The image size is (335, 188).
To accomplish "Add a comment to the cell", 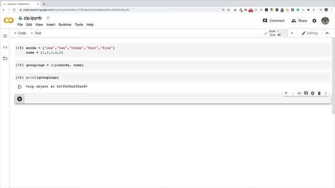I will point(306,93).
